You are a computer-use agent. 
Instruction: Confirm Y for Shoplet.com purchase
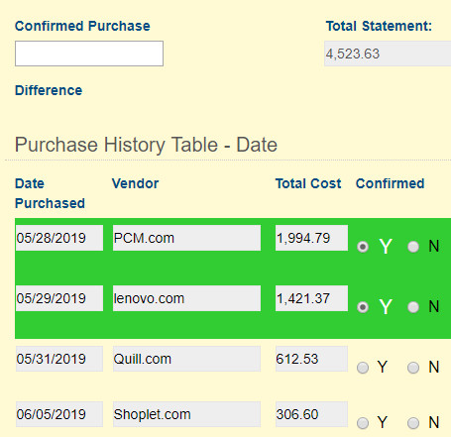pyautogui.click(x=363, y=423)
